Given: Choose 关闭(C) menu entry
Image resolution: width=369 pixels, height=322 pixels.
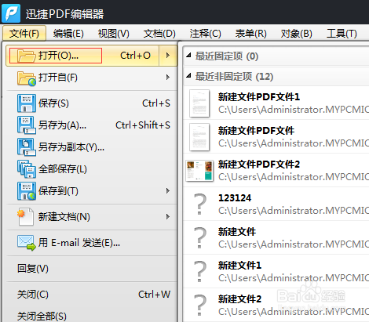Looking at the screenshot, I should 91,295.
